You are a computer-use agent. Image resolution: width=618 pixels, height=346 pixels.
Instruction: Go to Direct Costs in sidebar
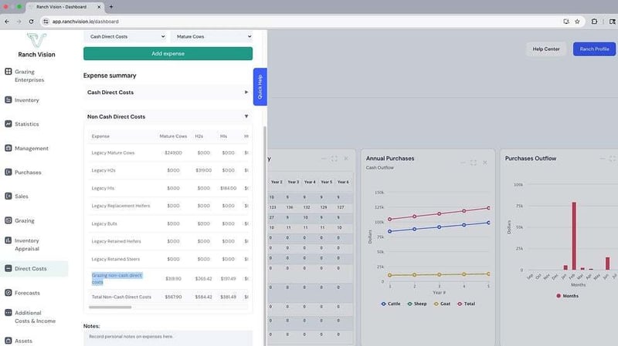pyautogui.click(x=31, y=269)
